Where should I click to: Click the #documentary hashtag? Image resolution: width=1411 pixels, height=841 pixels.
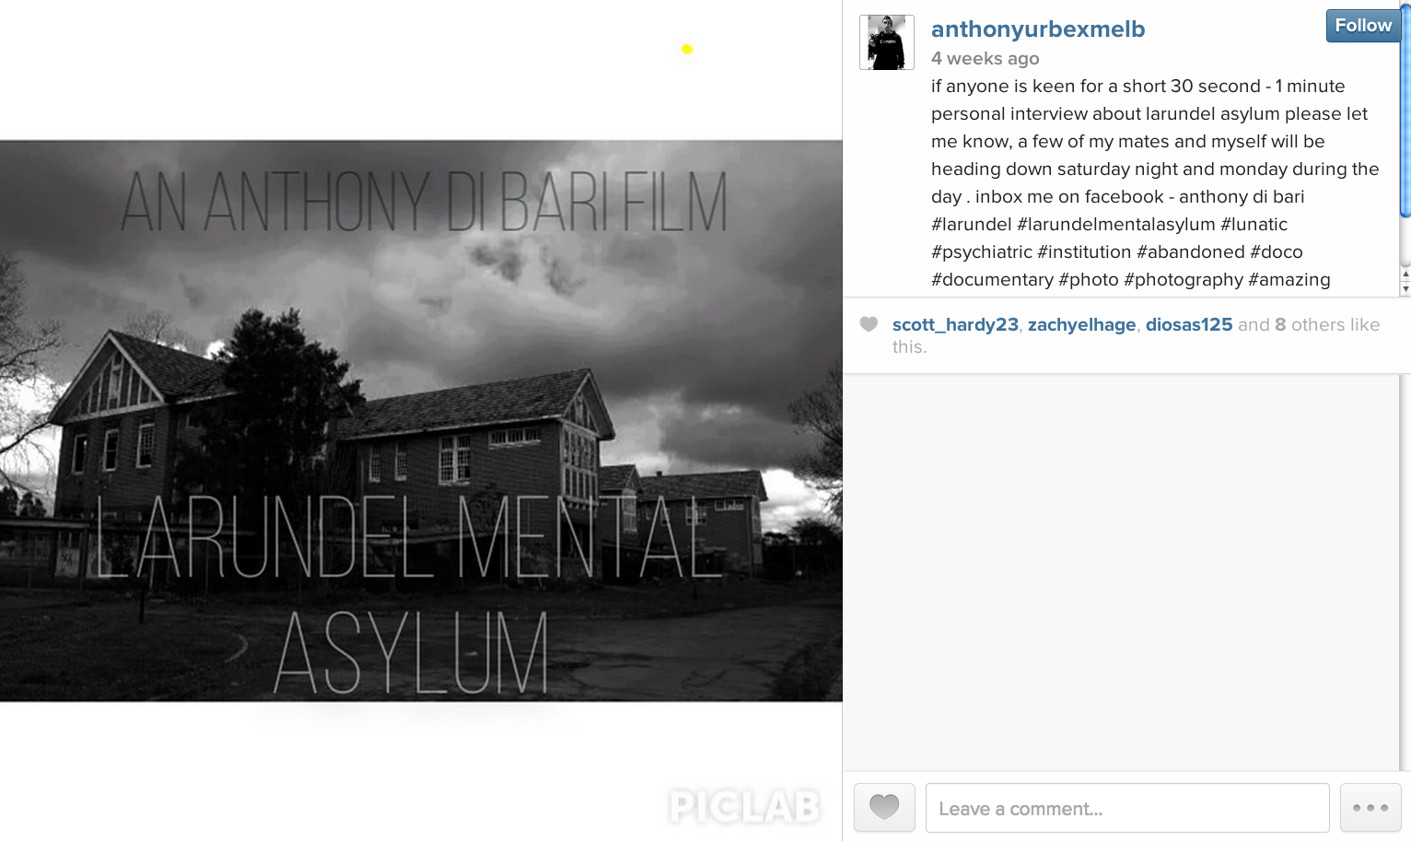[x=992, y=279]
